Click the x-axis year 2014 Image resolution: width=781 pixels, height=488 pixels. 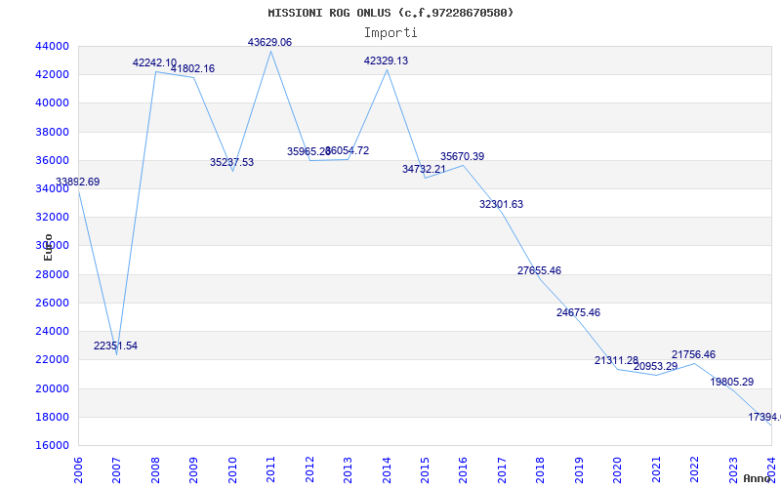click(387, 470)
